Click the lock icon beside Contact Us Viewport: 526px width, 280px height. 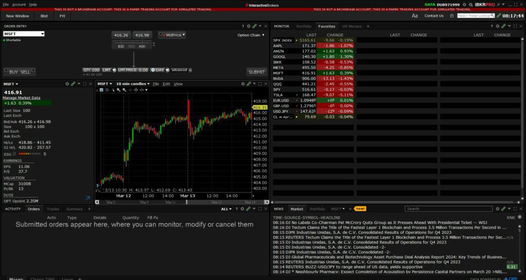click(452, 16)
